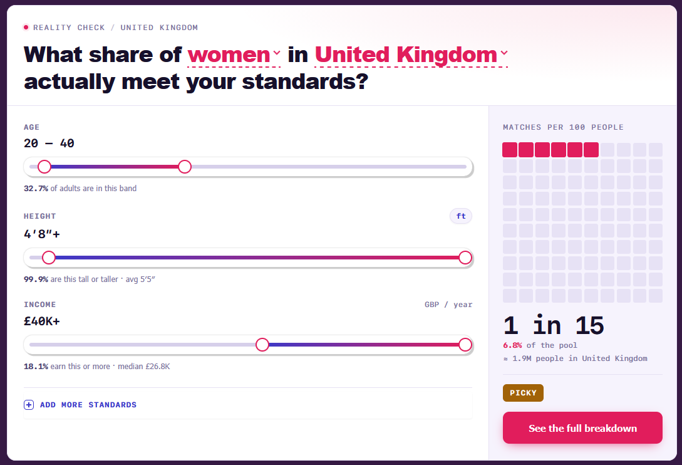Click the age minimum slider handle

(44, 167)
